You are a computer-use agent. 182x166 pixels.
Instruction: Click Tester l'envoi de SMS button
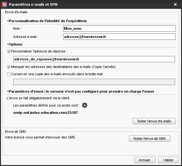[149, 138]
